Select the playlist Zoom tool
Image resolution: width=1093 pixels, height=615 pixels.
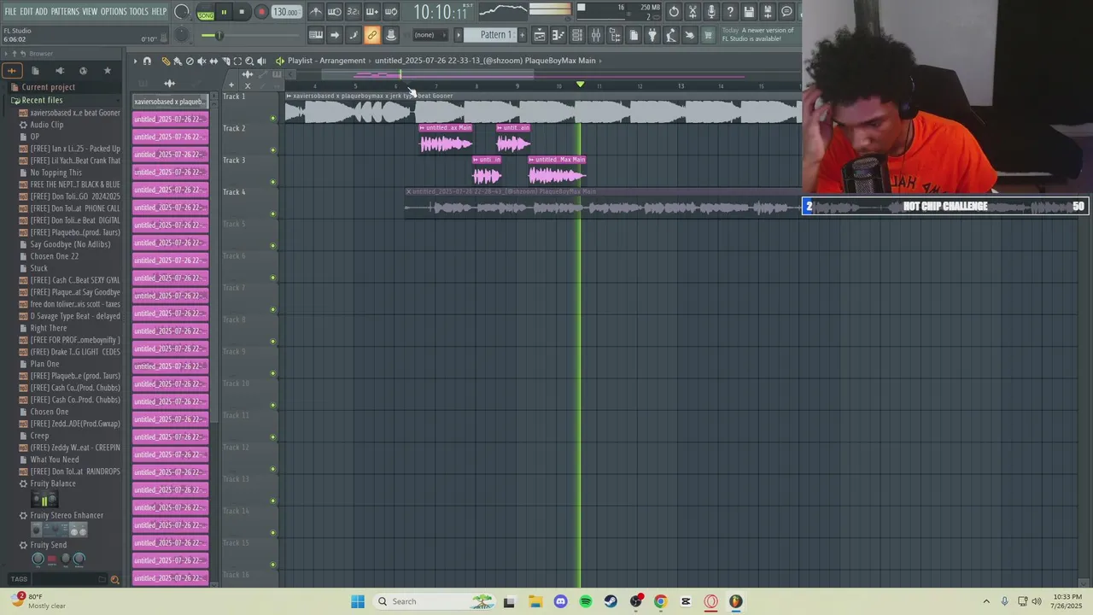(x=249, y=61)
